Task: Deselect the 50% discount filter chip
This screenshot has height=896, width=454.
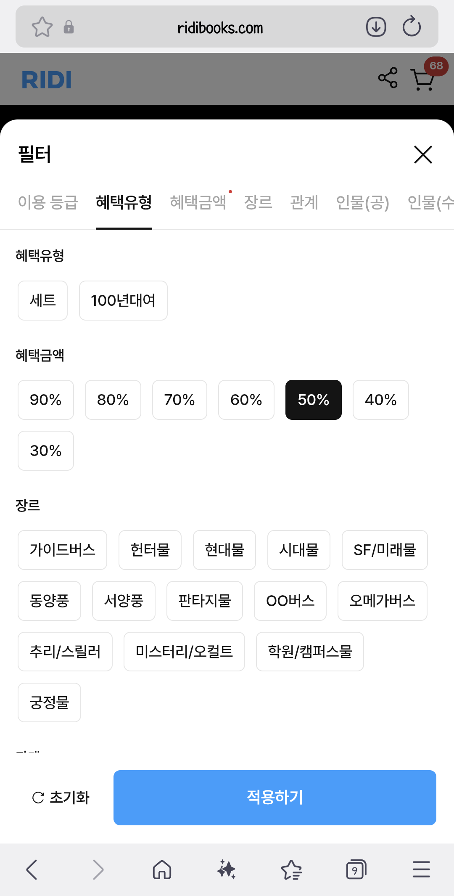Action: pos(313,400)
